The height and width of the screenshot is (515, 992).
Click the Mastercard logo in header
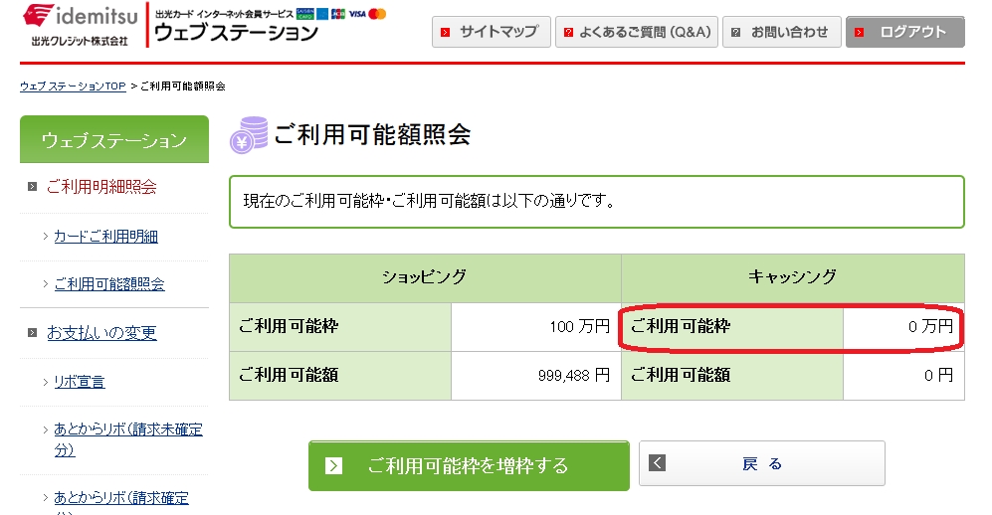coord(376,14)
